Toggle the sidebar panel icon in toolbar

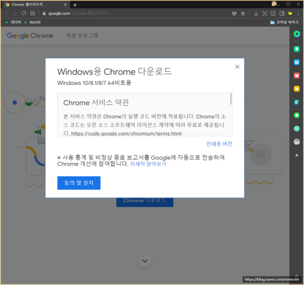(281, 14)
